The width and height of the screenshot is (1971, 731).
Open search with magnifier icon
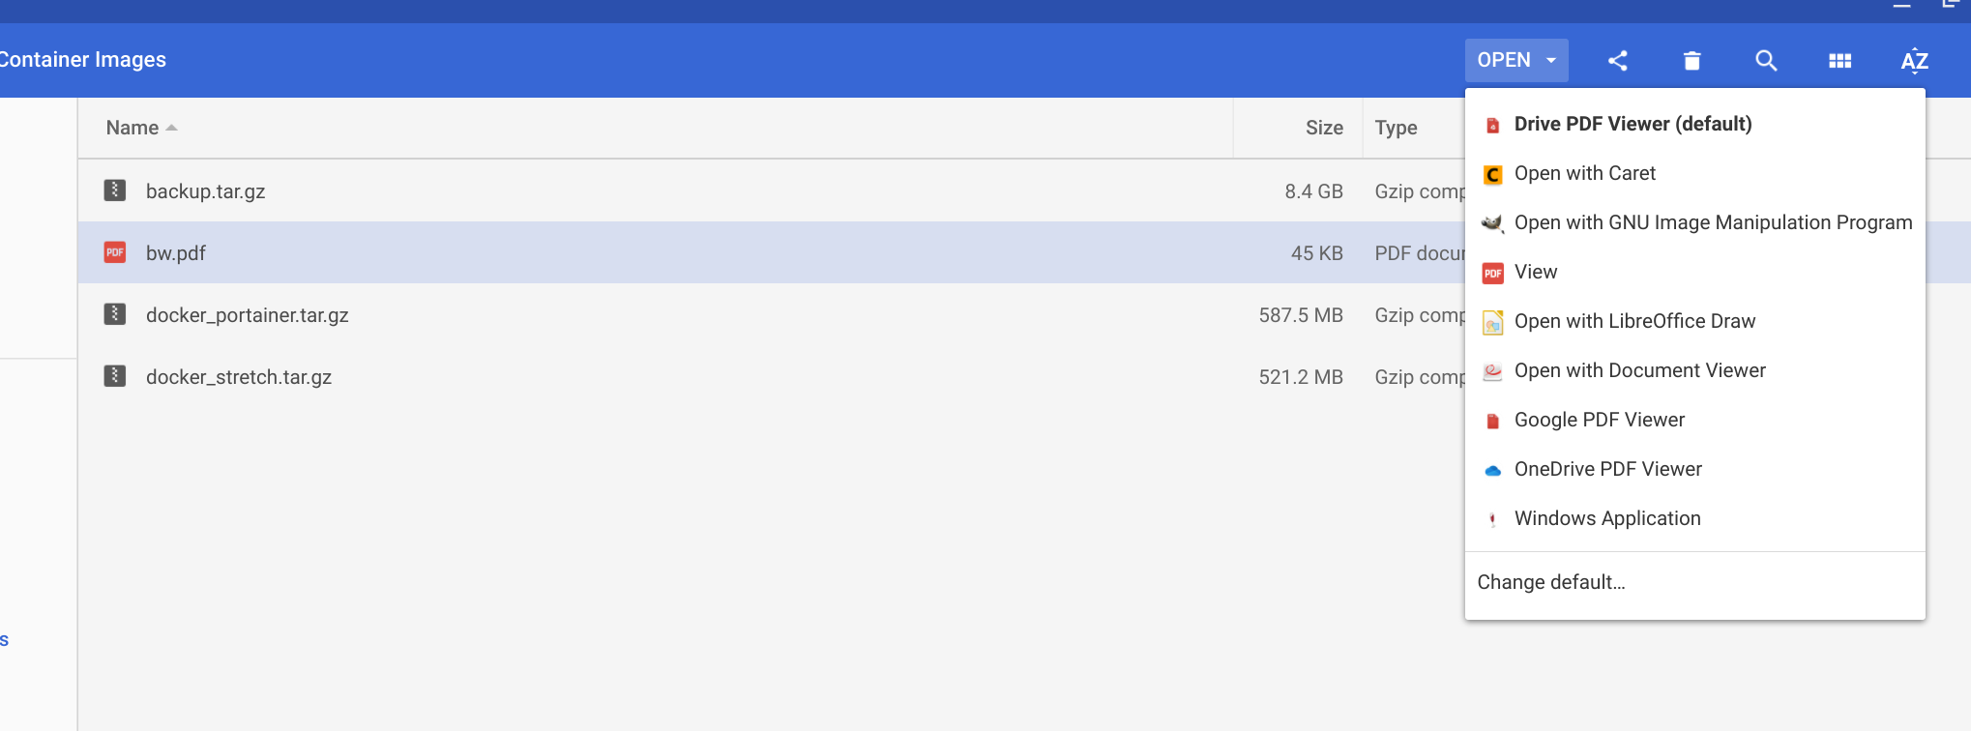click(x=1766, y=60)
